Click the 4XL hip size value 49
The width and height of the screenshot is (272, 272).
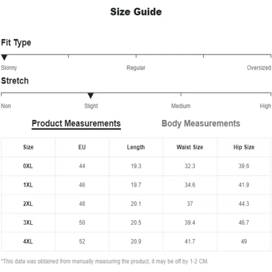coord(244,242)
